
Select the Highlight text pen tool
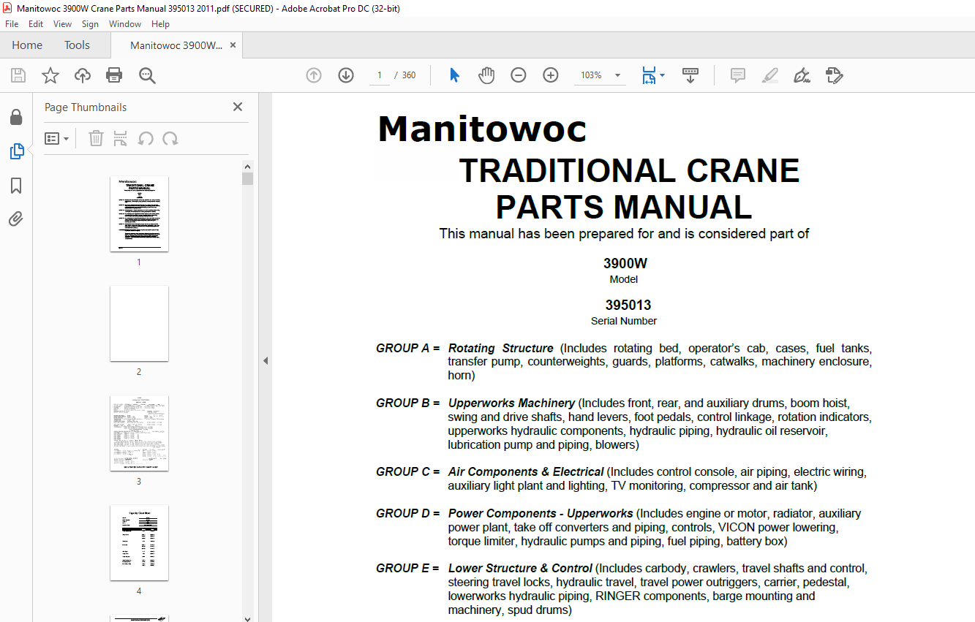coord(769,75)
